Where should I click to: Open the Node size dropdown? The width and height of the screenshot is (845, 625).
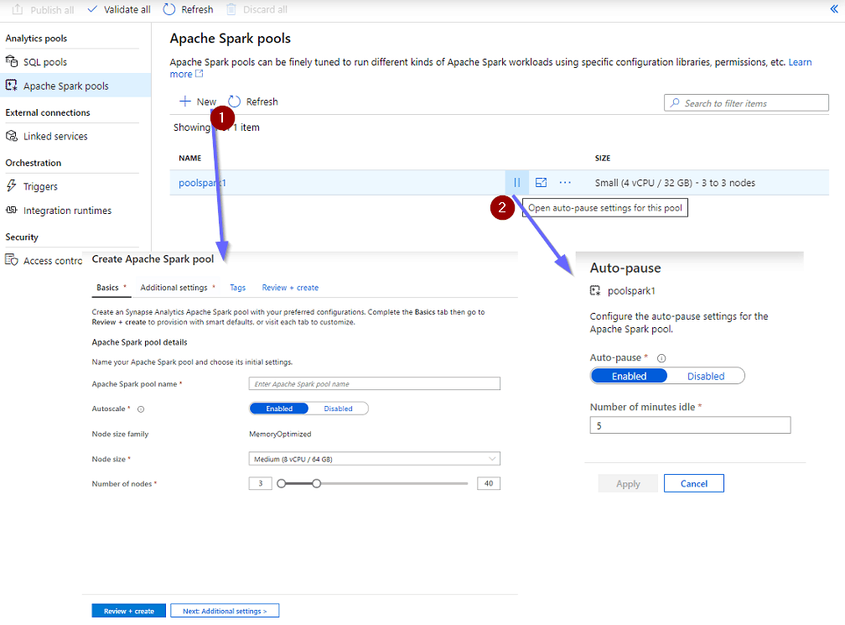click(x=374, y=459)
